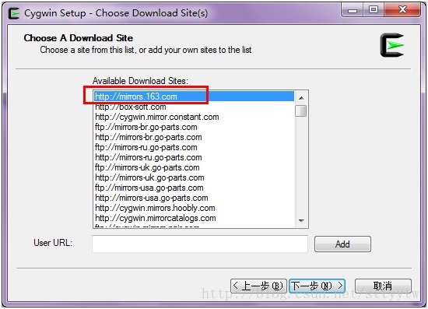Select ftp://mirrors-br.go-parts.com entry
The height and width of the screenshot is (309, 428).
tap(194, 127)
